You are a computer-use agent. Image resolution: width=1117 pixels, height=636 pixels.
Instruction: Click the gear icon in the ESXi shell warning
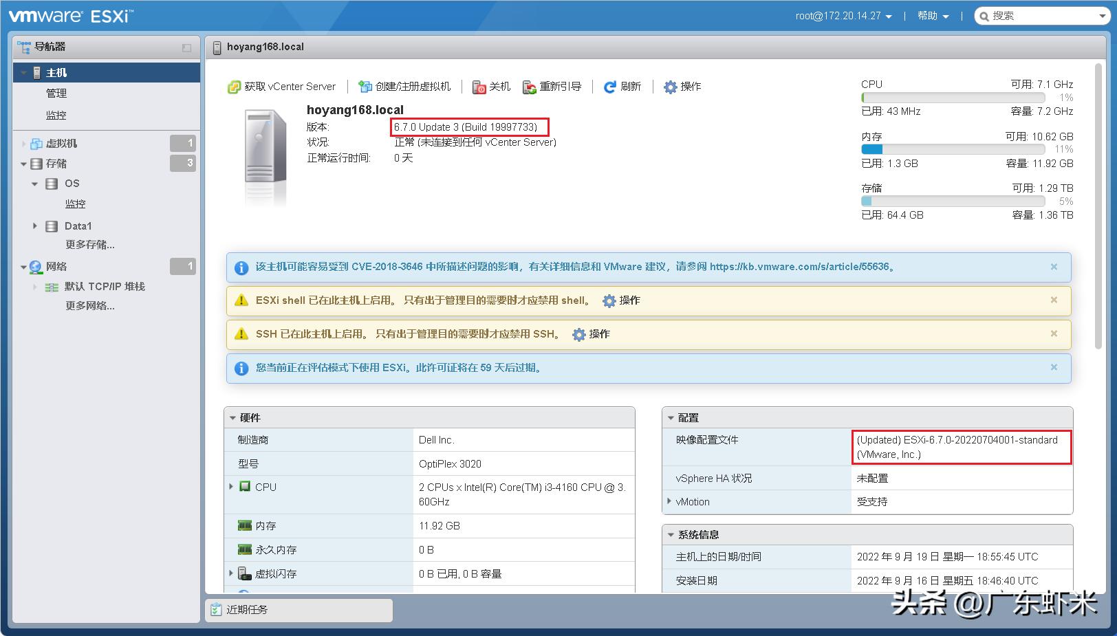[608, 300]
